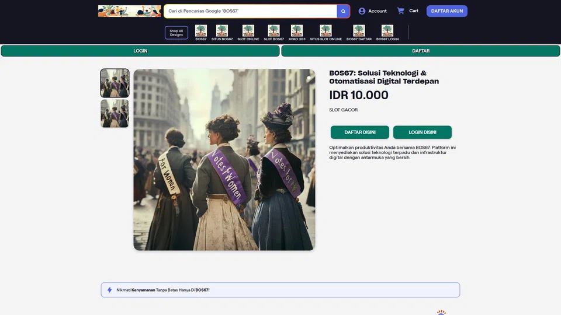The width and height of the screenshot is (561, 315).
Task: Click the description paragraph starting Optimalkan produktivitas
Action: [393, 152]
